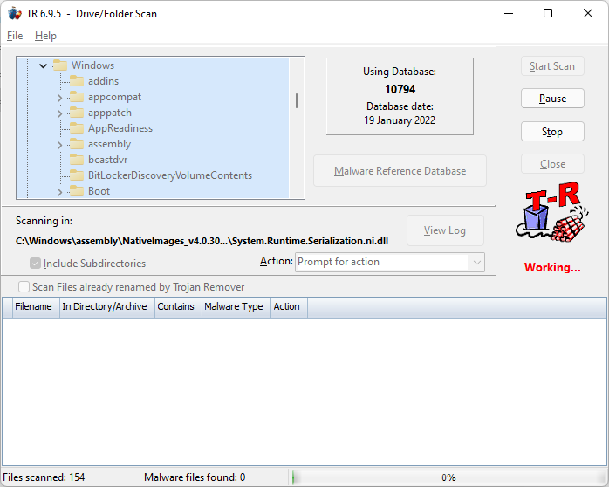Select the apppatch folder icon
The height and width of the screenshot is (487, 609).
pyautogui.click(x=77, y=113)
